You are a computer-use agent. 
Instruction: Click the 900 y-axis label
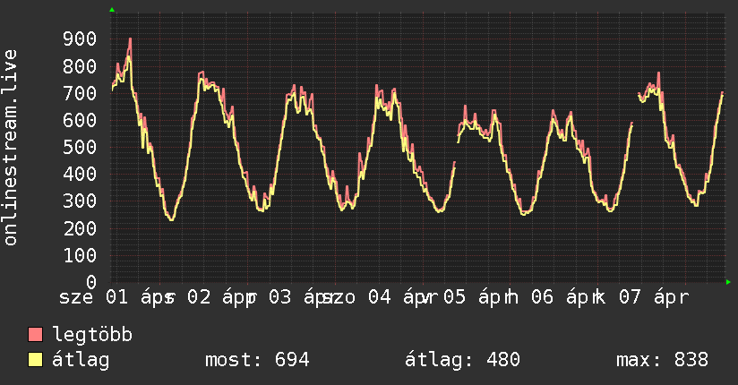[80, 38]
